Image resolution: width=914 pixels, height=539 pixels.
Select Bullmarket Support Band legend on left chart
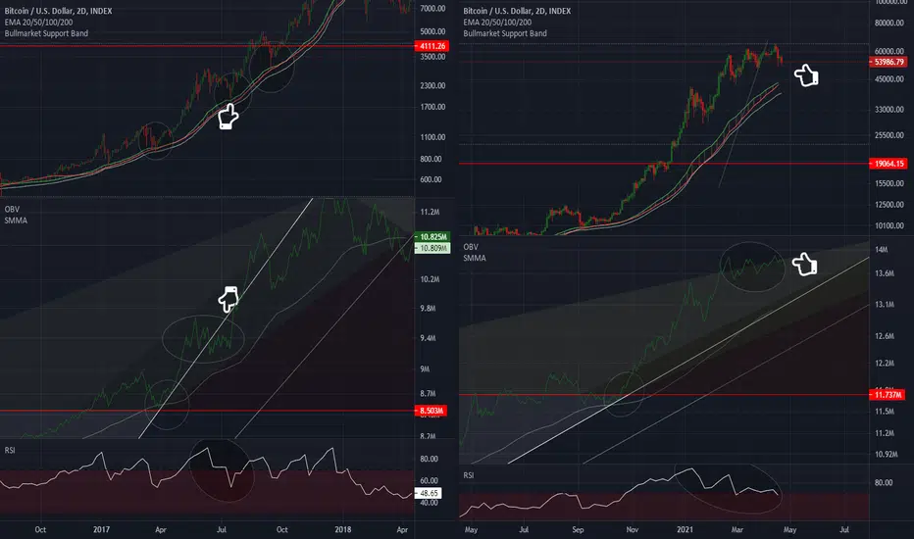[47, 33]
